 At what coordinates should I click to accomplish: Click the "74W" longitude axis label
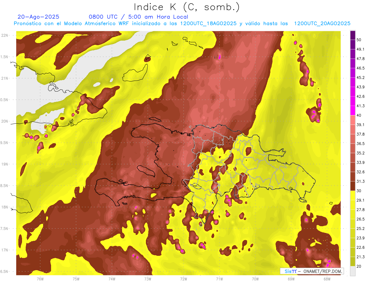(x=112, y=279)
